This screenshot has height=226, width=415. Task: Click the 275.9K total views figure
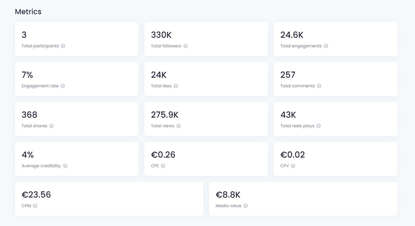[x=165, y=115]
